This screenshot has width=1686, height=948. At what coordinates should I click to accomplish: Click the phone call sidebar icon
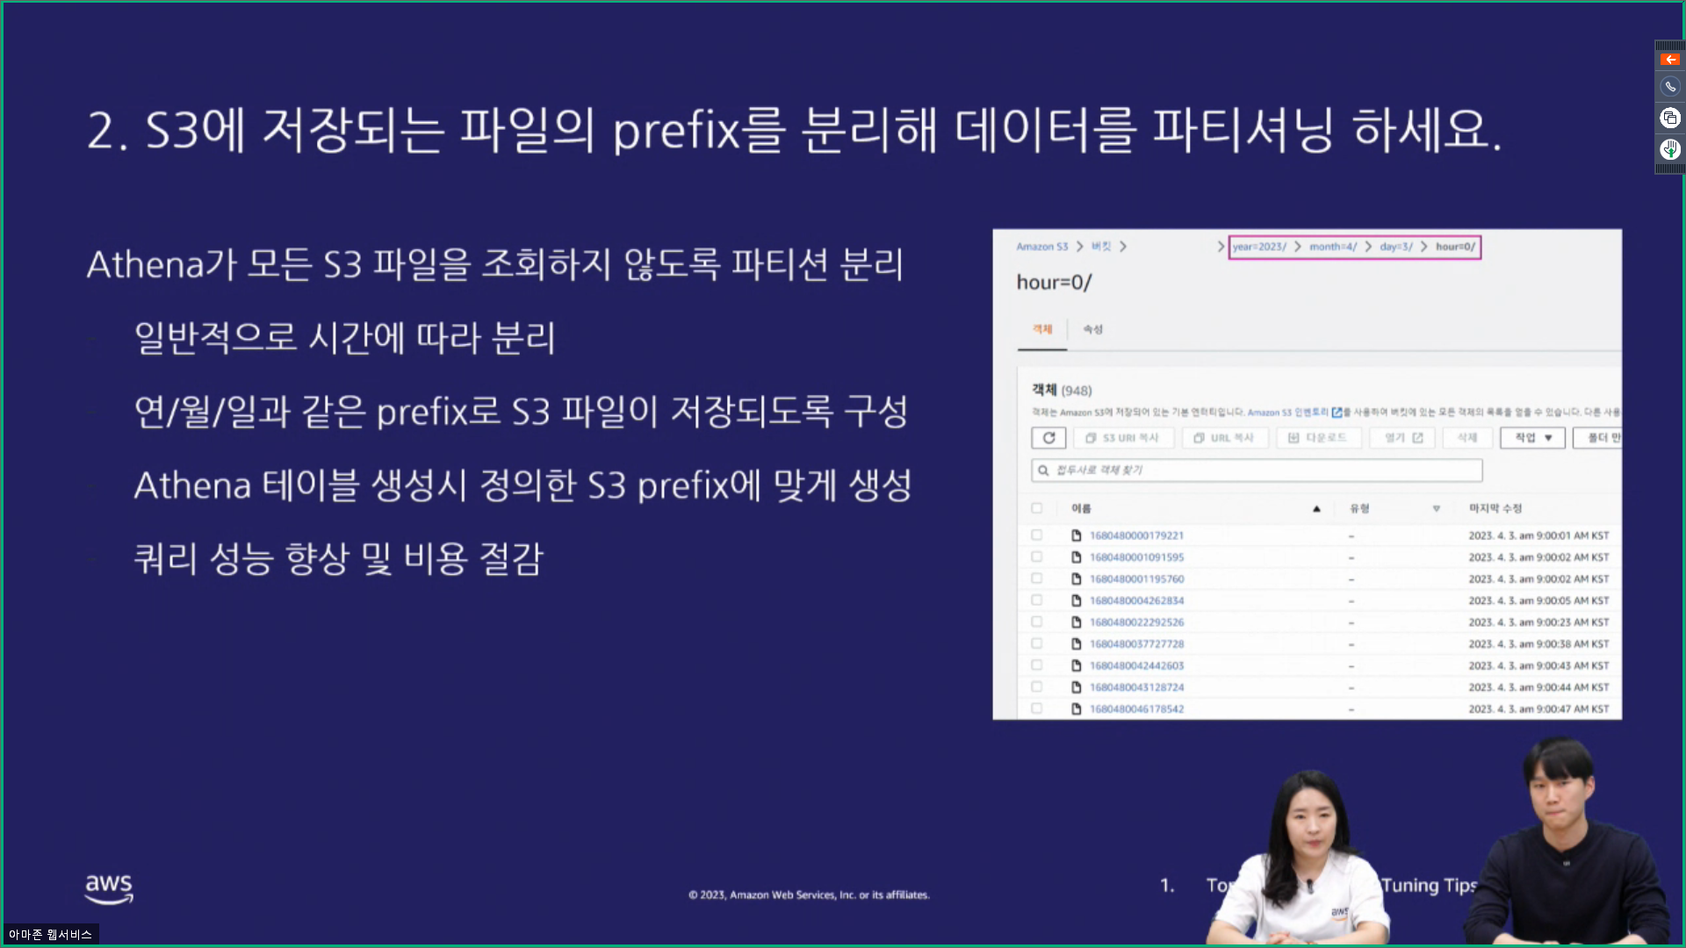tap(1669, 86)
